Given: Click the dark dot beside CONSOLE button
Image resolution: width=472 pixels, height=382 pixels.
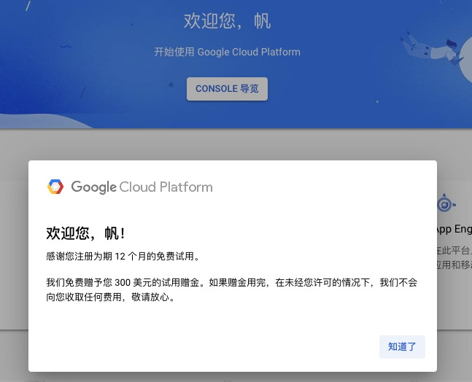Looking at the screenshot, I should 171,85.
